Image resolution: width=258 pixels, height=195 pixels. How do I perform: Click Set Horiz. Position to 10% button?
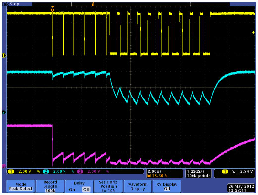tap(109, 187)
